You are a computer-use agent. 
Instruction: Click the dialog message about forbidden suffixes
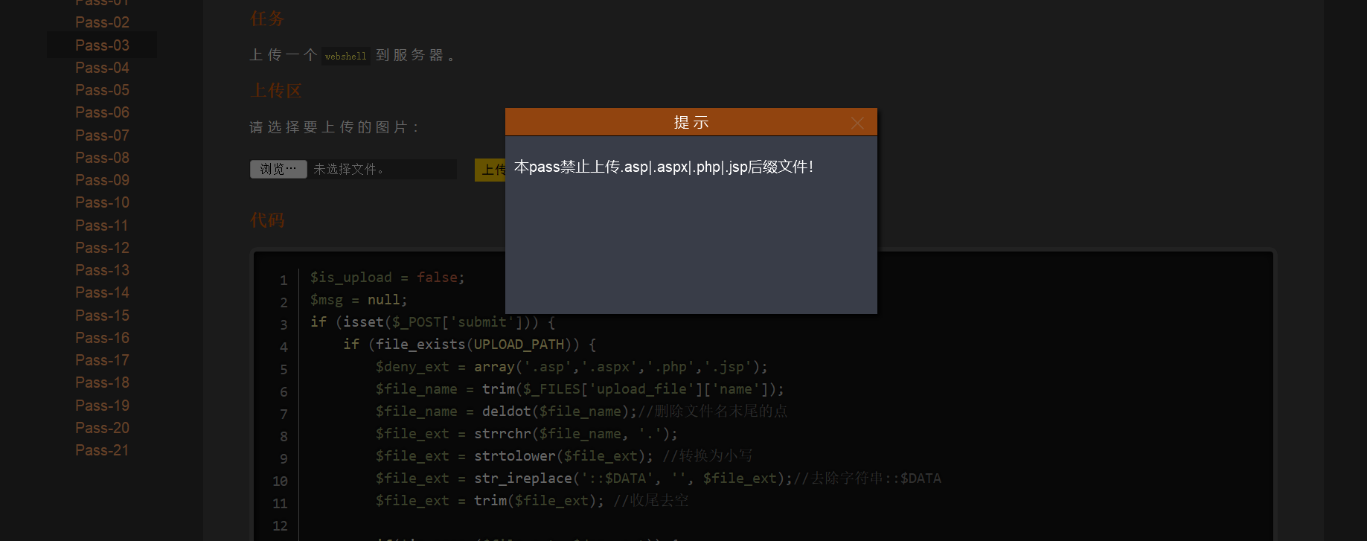click(664, 167)
